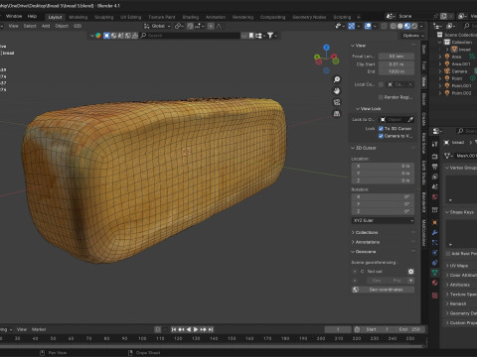Open the Modifiers wrench tab icon
Image resolution: width=477 pixels, height=357 pixels.
point(434,233)
